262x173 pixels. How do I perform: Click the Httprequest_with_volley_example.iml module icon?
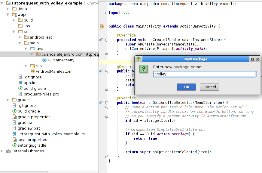(14, 134)
